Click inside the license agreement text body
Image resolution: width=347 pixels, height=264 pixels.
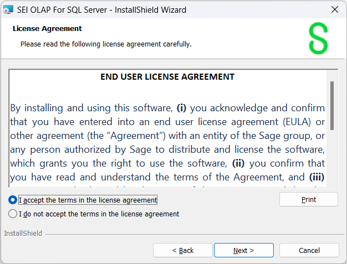coord(166,136)
